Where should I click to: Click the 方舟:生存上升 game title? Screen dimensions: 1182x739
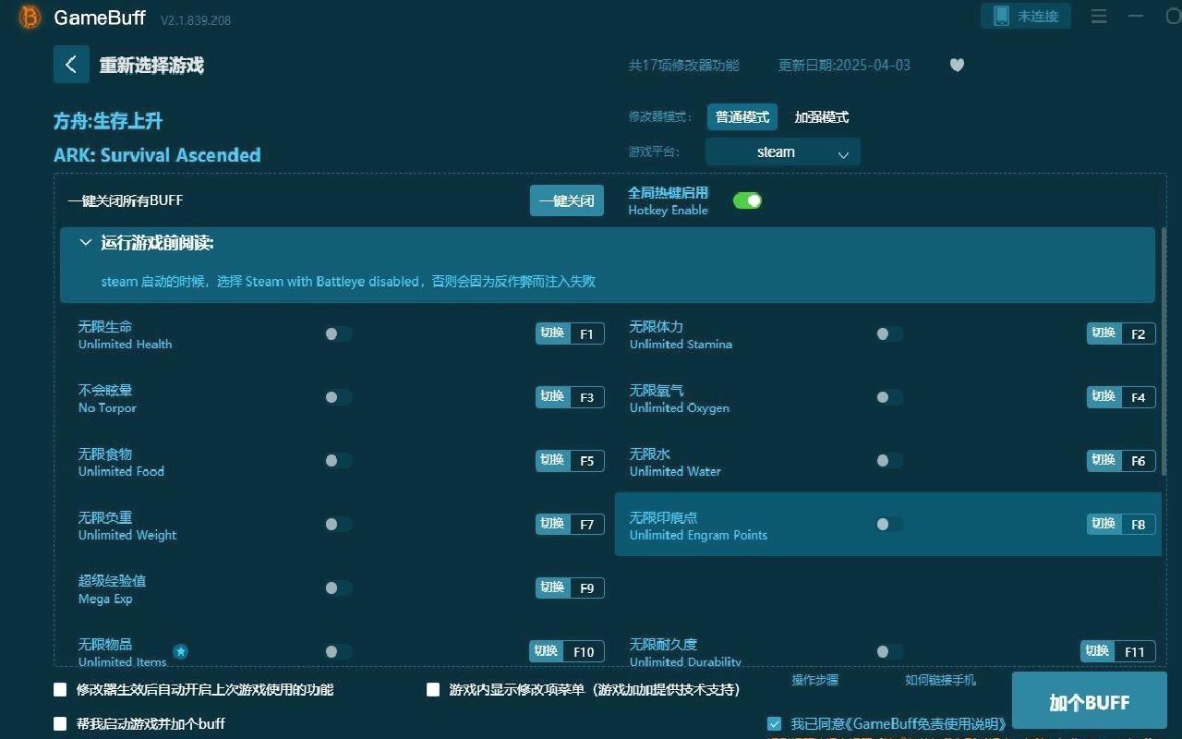pyautogui.click(x=108, y=121)
